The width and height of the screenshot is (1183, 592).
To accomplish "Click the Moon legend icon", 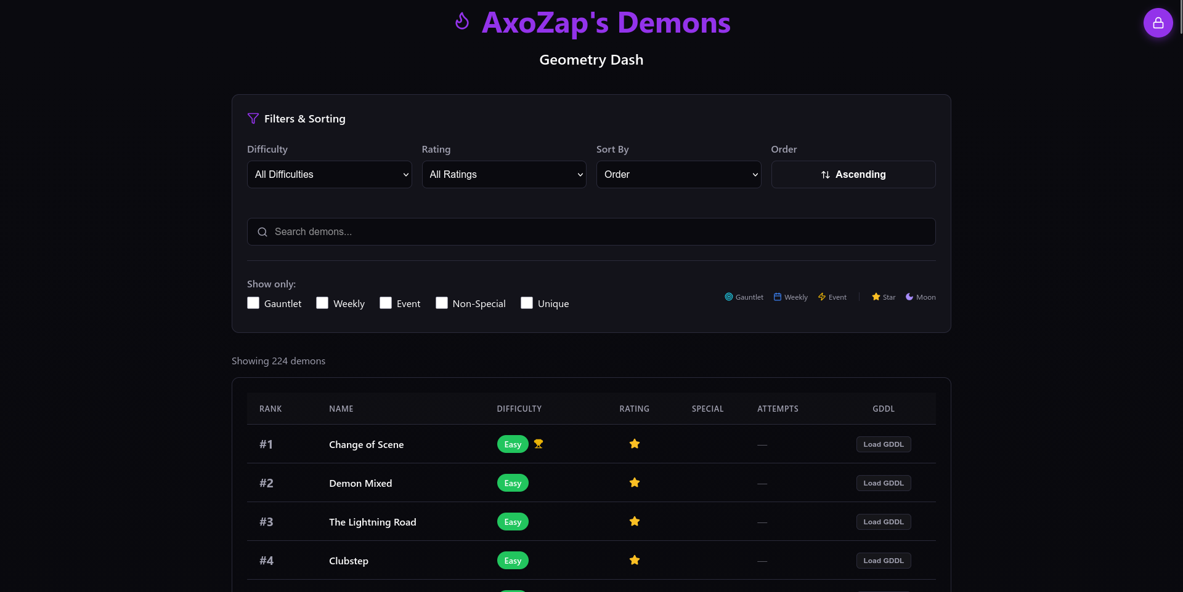I will point(909,297).
